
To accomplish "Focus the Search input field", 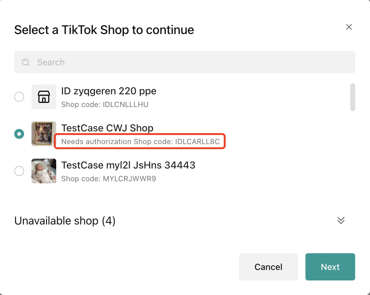I will tap(191, 62).
